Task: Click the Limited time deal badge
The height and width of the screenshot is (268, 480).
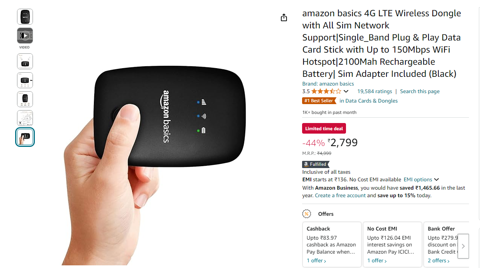Action: (x=324, y=128)
